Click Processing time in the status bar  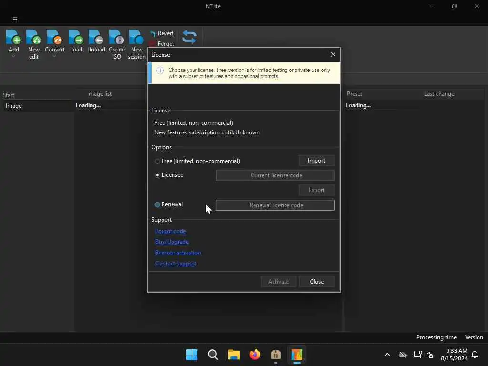437,337
